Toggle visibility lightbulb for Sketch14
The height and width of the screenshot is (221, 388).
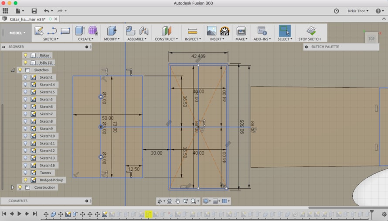pyautogui.click(x=25, y=85)
